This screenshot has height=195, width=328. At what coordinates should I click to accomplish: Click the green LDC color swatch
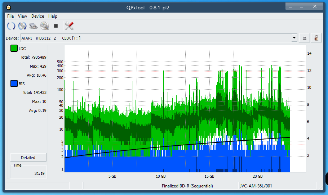pos(14,49)
